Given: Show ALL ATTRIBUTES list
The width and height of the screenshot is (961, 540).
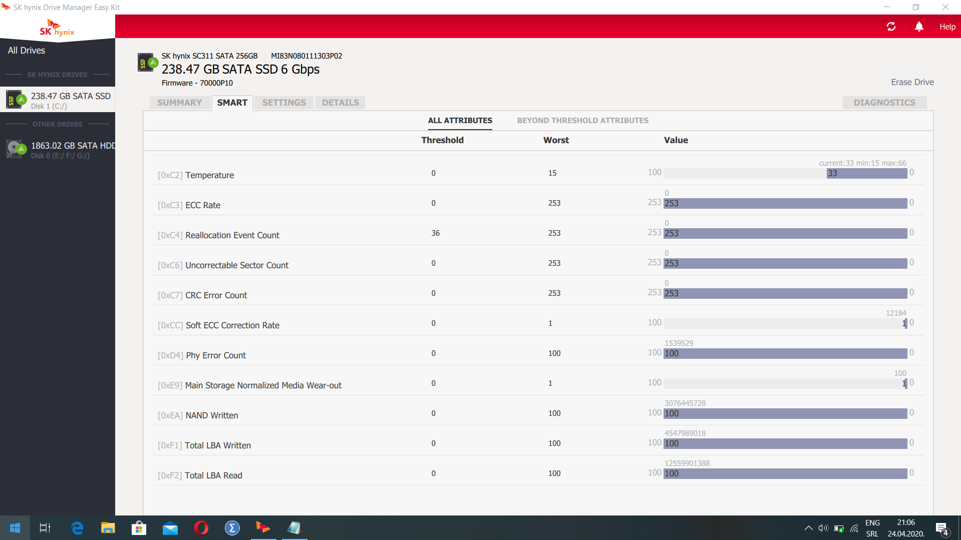Looking at the screenshot, I should tap(460, 121).
